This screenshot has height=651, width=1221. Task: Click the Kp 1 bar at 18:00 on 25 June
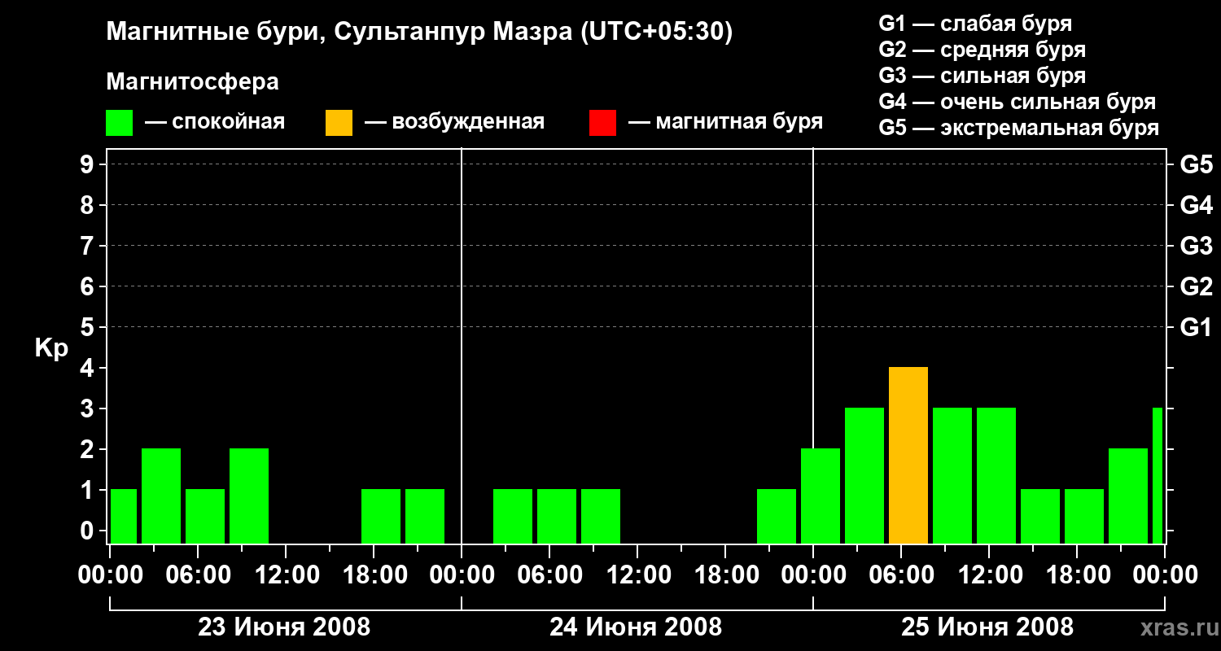point(1084,517)
